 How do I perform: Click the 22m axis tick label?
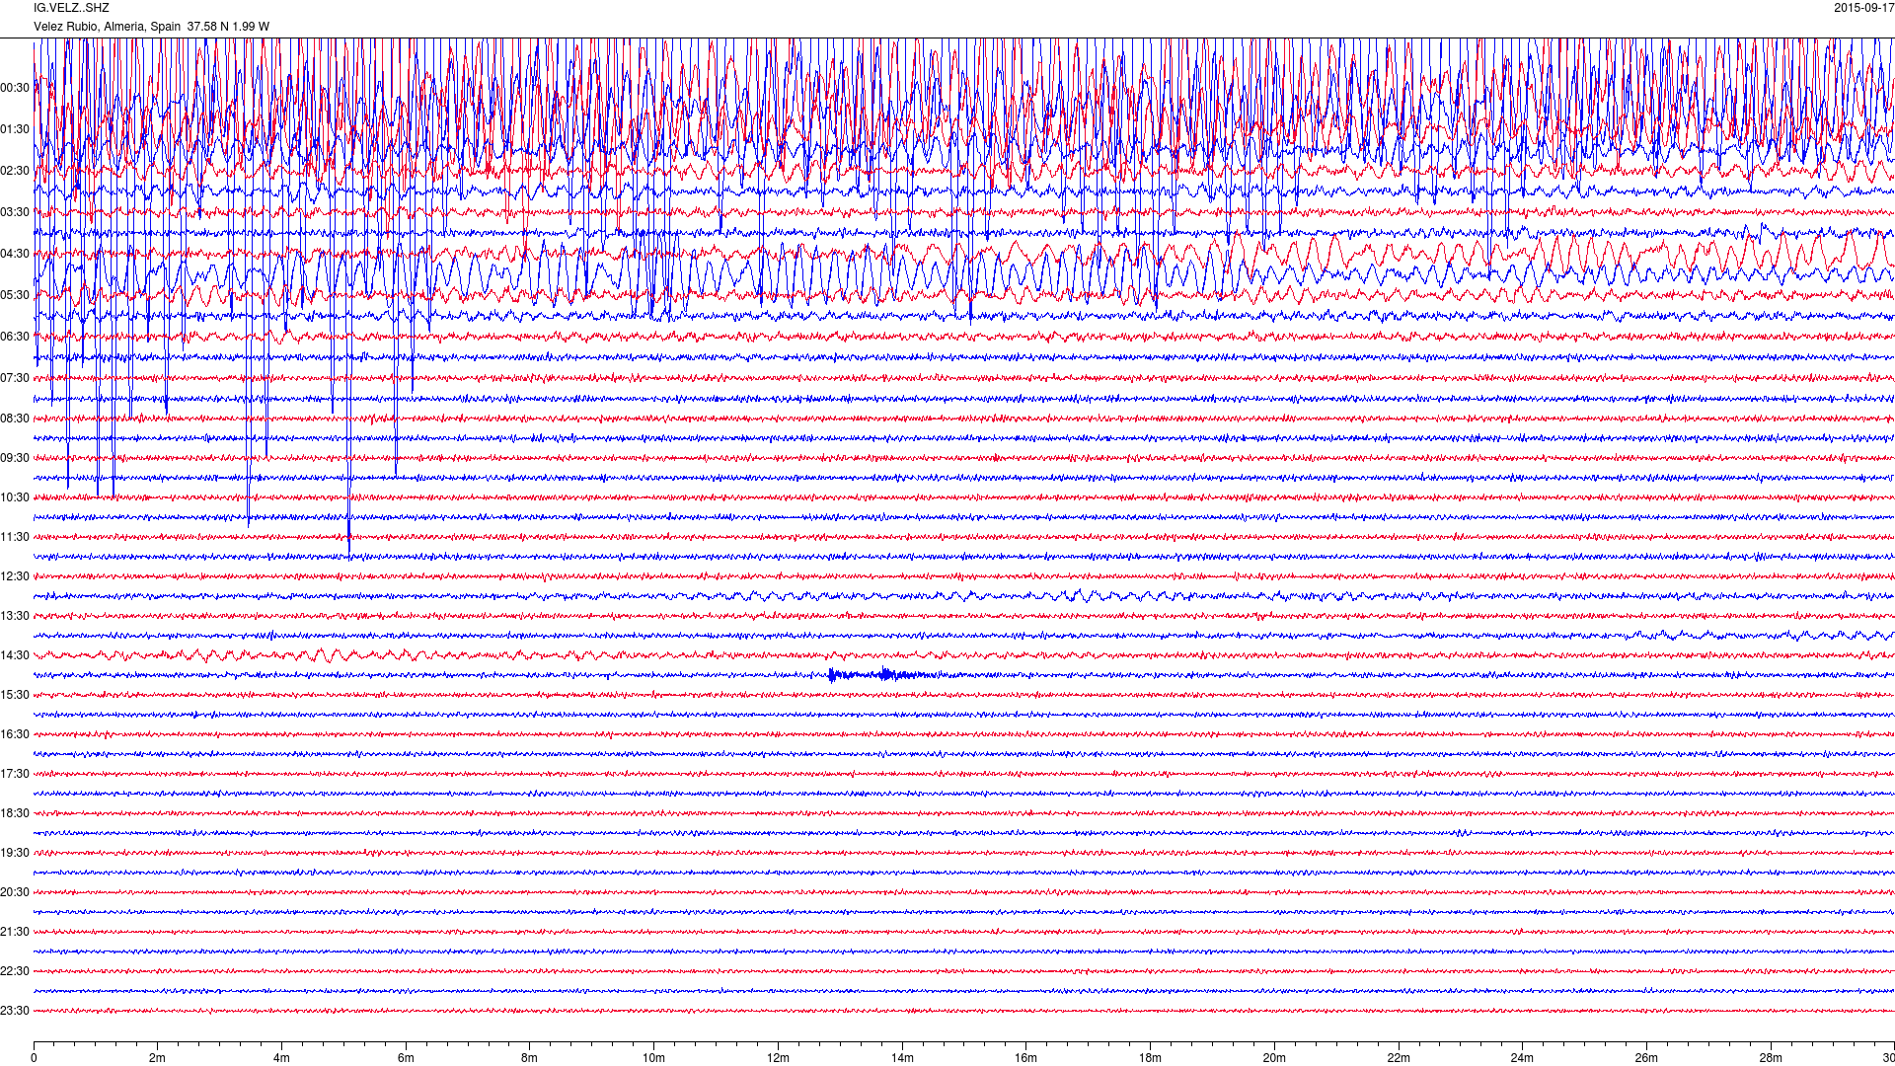(1399, 1058)
